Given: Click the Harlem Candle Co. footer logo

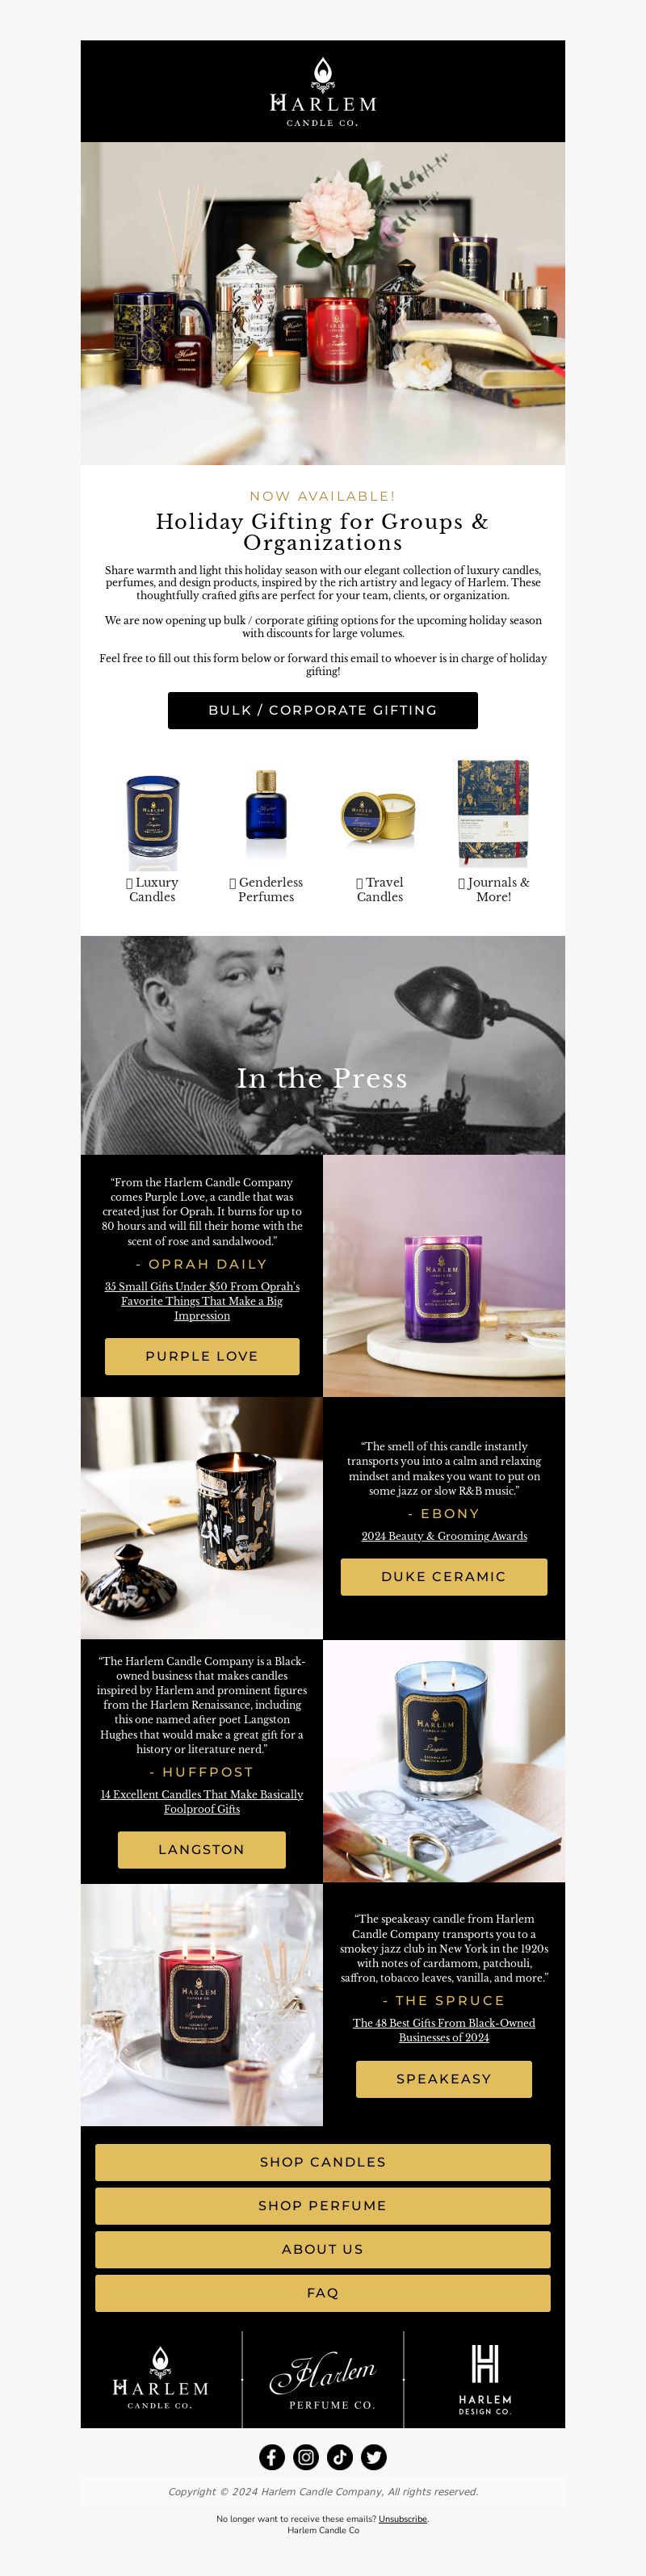Looking at the screenshot, I should click(161, 2379).
